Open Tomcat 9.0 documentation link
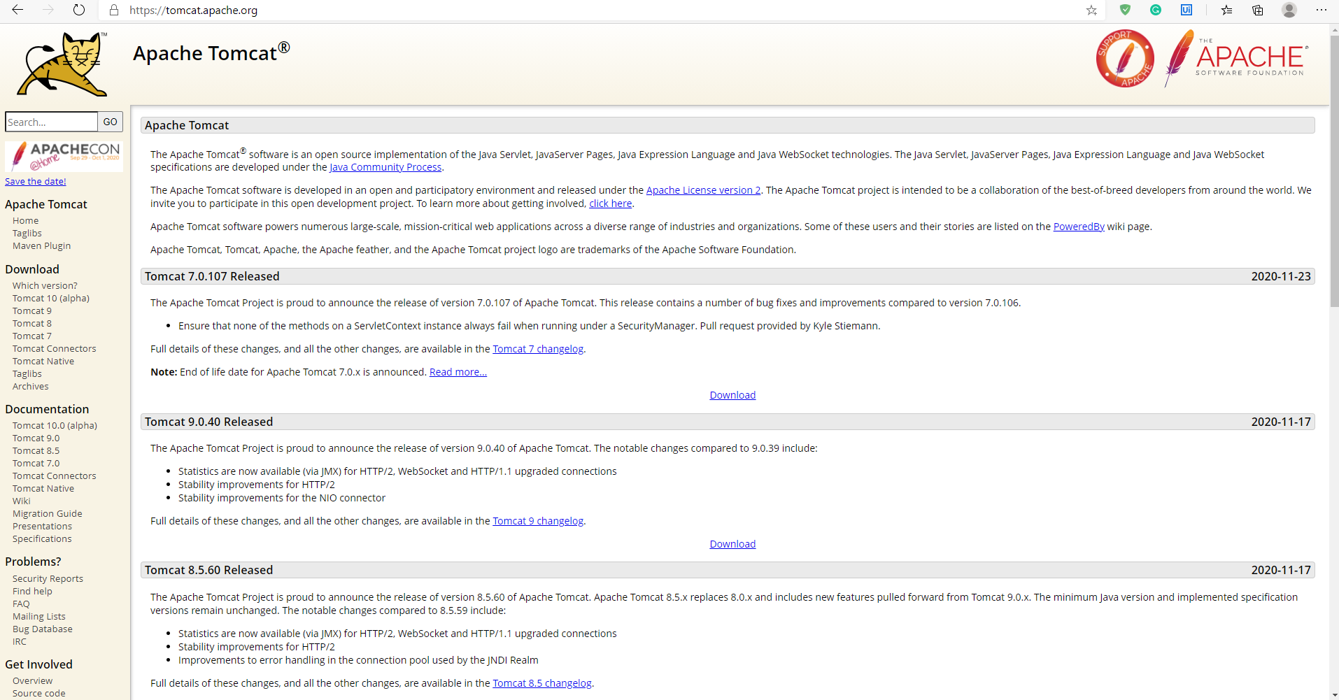 click(x=36, y=438)
